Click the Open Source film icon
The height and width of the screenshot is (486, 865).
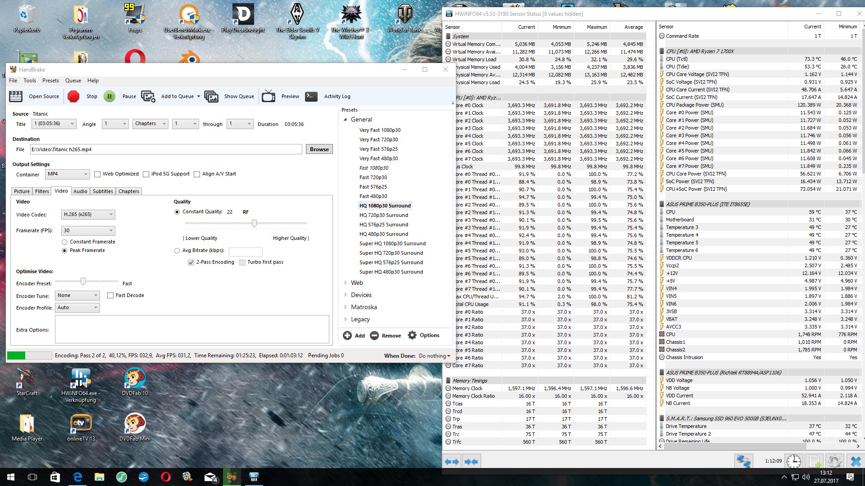click(16, 96)
